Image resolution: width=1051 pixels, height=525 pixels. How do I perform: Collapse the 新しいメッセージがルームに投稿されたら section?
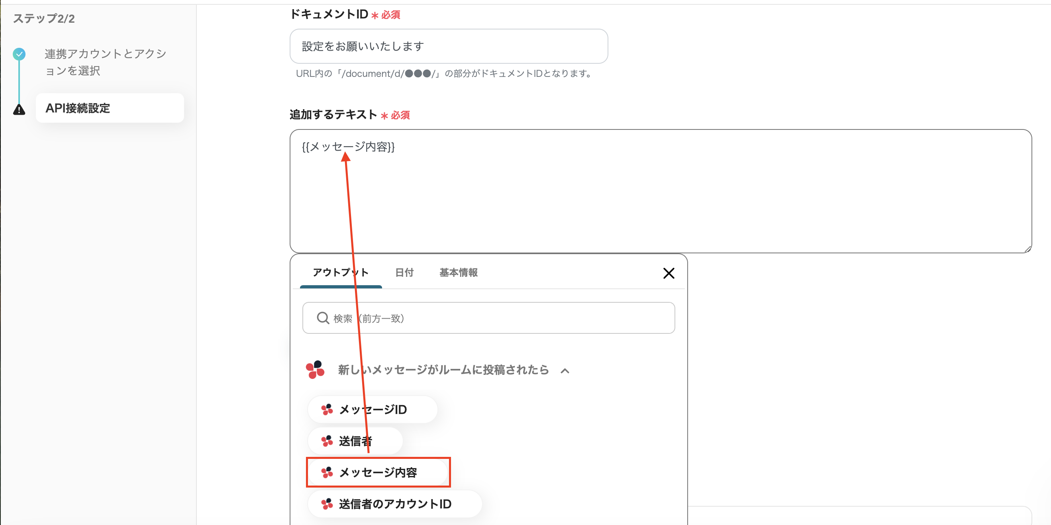tap(565, 371)
